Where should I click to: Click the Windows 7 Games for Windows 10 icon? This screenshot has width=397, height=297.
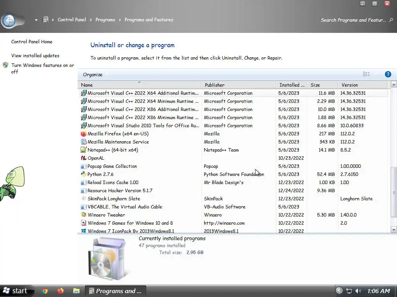(x=84, y=223)
